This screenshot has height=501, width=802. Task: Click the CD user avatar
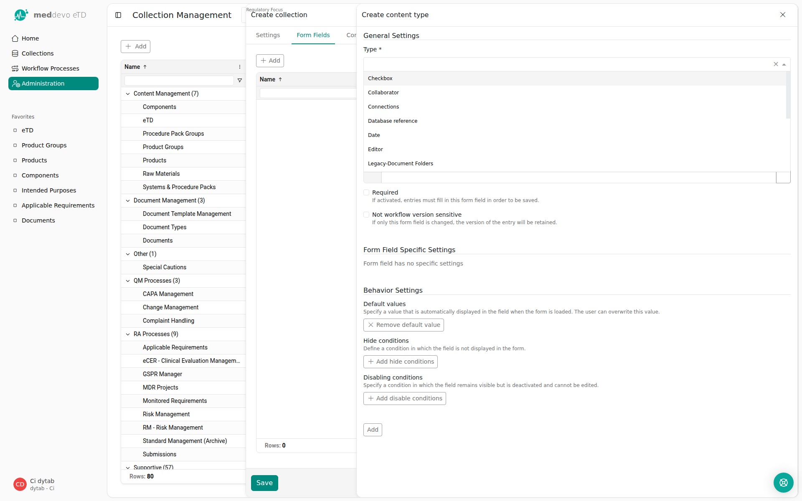click(20, 484)
